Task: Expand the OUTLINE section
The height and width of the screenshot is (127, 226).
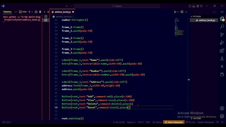Action: pos(196,119)
